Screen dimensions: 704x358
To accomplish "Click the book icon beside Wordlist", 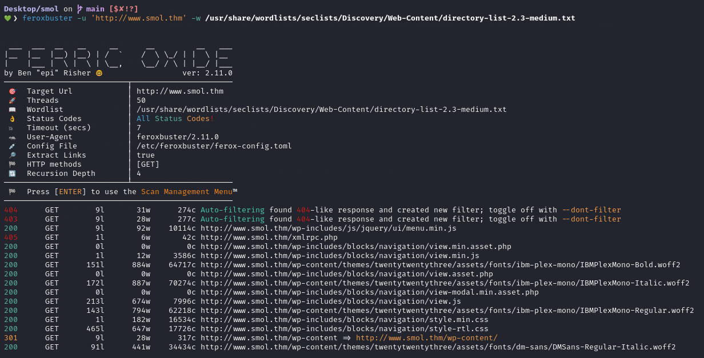I will [x=12, y=110].
